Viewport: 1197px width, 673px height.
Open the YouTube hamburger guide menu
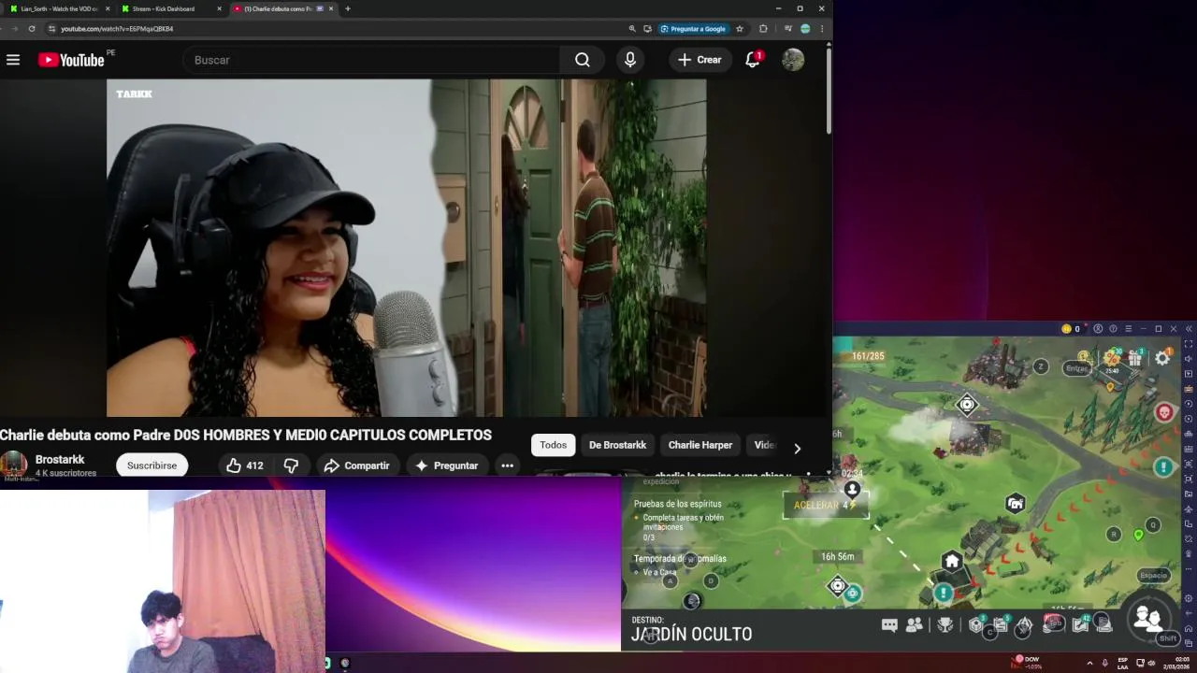click(x=13, y=60)
